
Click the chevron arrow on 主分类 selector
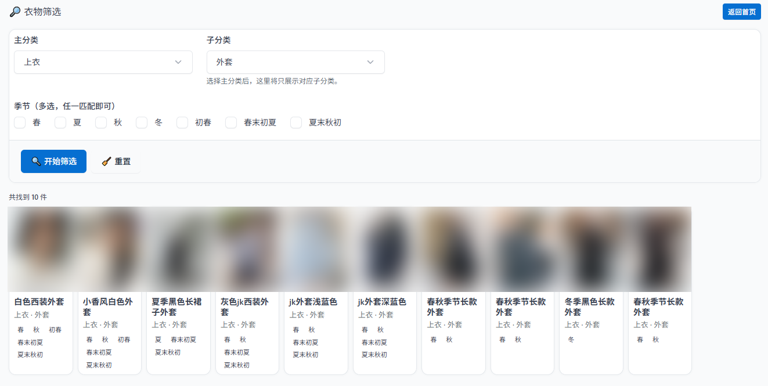(x=178, y=62)
